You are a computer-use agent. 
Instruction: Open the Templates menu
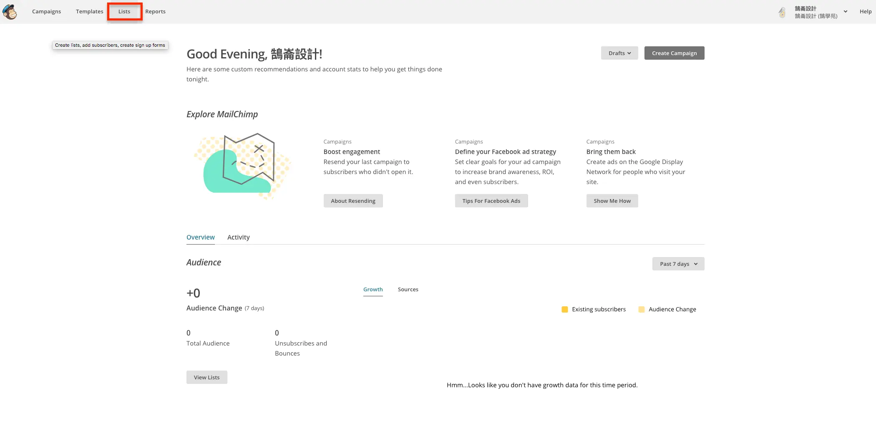[x=89, y=11]
